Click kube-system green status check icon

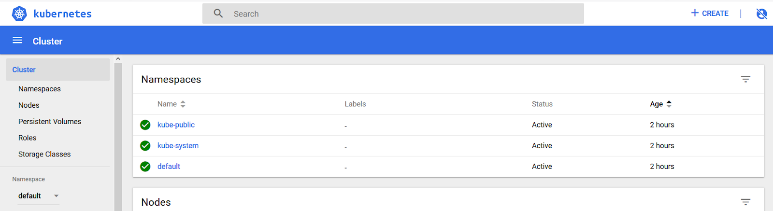click(145, 146)
